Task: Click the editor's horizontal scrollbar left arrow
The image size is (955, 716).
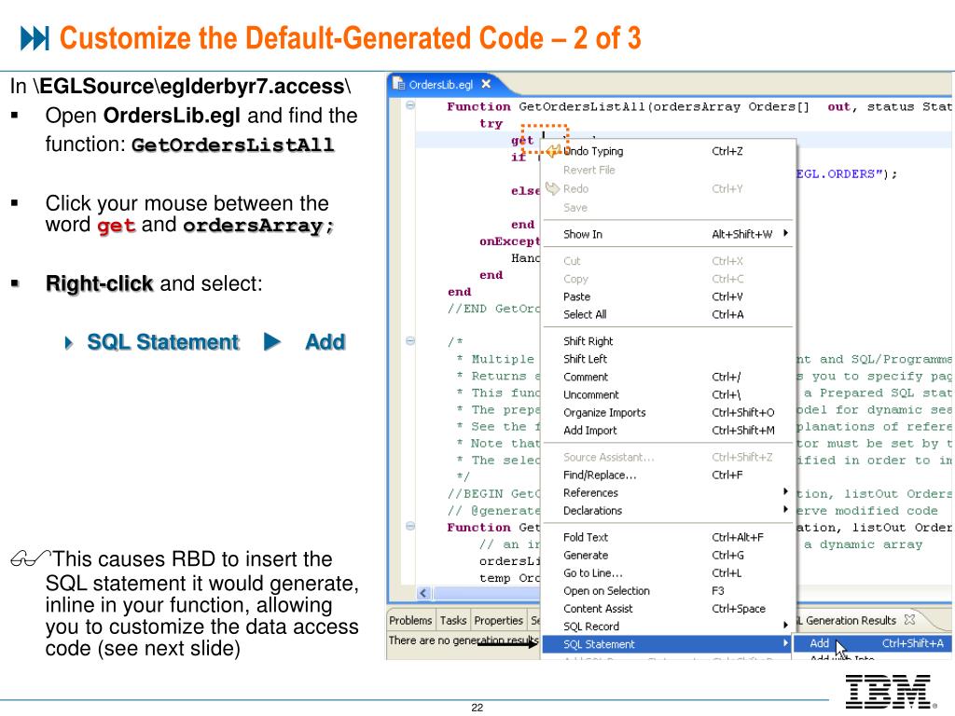Action: 423,593
